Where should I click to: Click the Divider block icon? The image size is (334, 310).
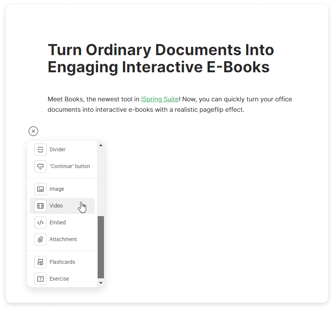(x=40, y=149)
